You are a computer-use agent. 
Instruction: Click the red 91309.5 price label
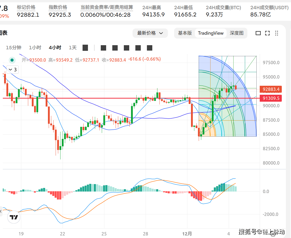[x=270, y=98]
